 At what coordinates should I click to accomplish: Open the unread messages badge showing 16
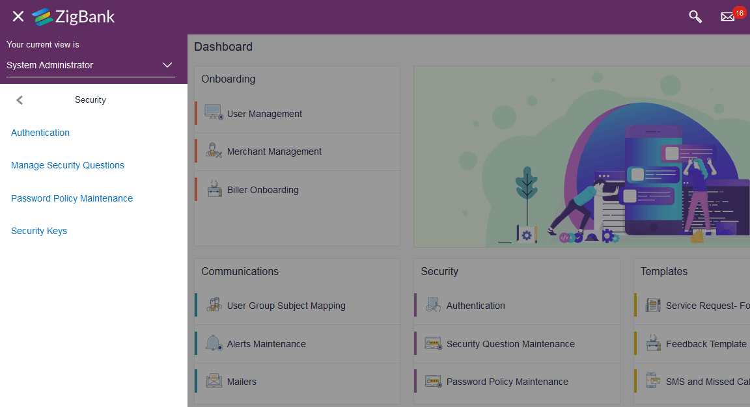(x=739, y=12)
